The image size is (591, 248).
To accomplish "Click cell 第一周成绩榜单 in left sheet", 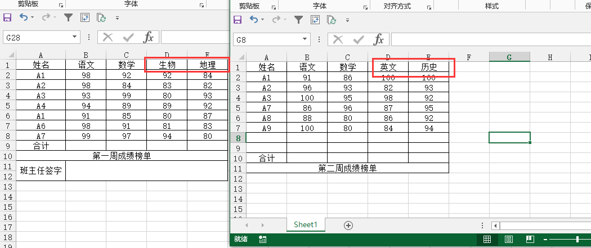I will point(122,156).
